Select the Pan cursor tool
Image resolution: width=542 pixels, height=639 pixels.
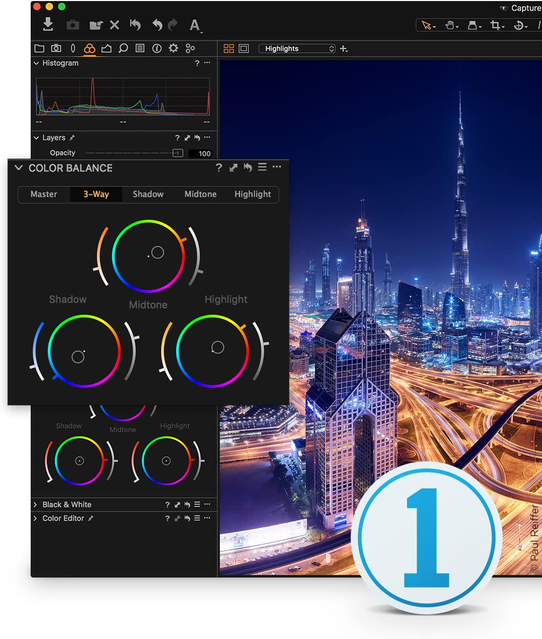[x=450, y=24]
